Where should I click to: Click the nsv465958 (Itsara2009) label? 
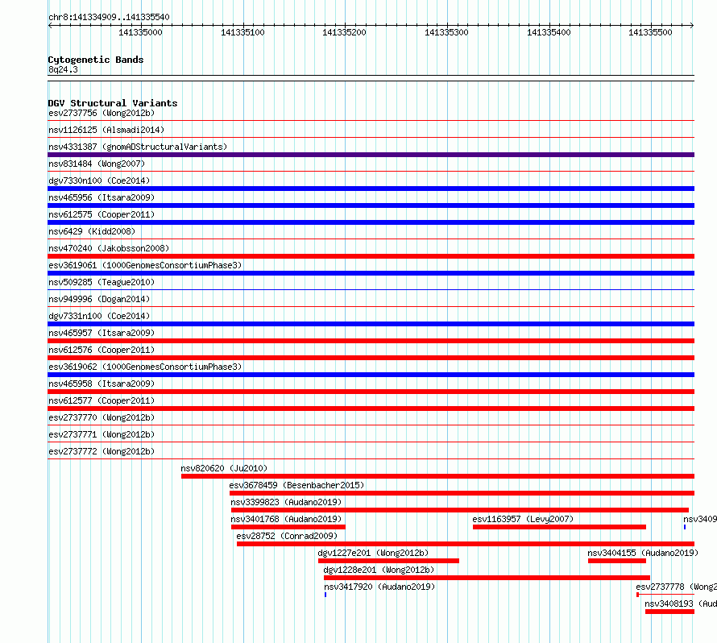[x=102, y=384]
